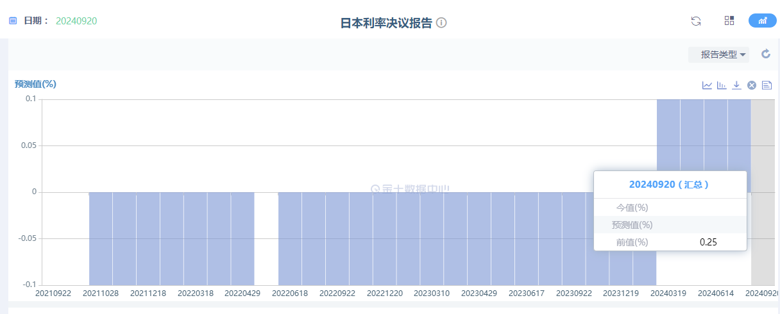Viewport: 780px width, 314px height.
Task: Open data view document icon
Action: click(767, 85)
